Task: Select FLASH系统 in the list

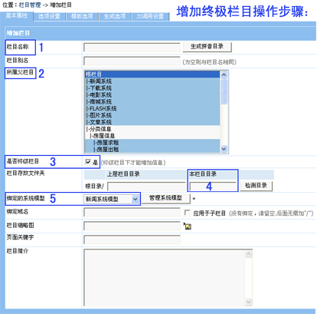Action: [x=152, y=108]
